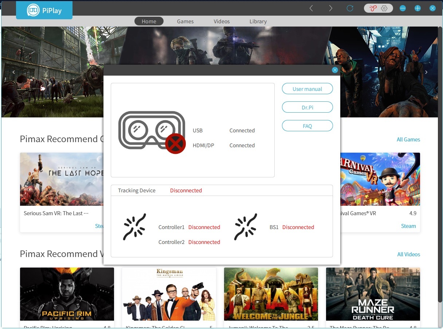Image resolution: width=443 pixels, height=329 pixels.
Task: Open the red device connection status icon
Action: pos(372,8)
